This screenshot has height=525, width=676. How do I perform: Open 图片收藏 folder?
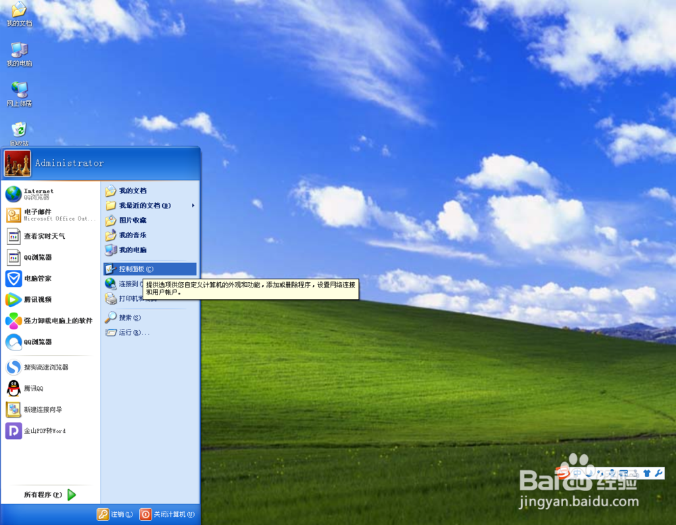click(x=150, y=220)
